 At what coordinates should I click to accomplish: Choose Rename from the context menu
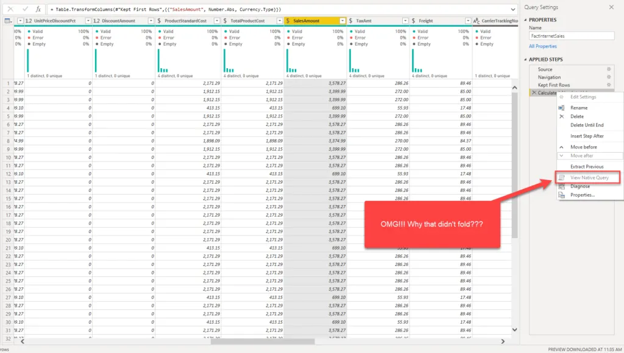pyautogui.click(x=579, y=108)
